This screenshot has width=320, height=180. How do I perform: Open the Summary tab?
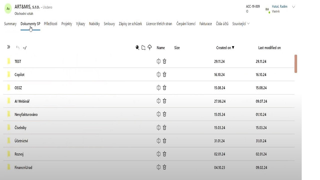coord(10,24)
